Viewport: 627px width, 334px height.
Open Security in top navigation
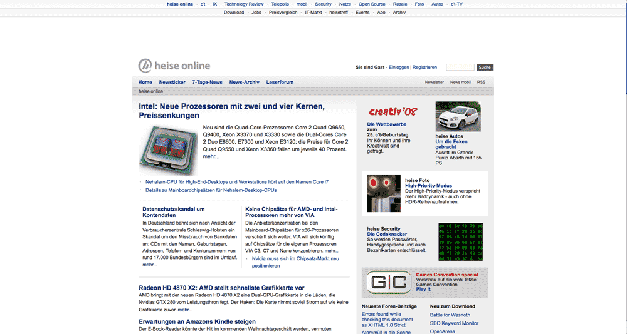click(323, 4)
